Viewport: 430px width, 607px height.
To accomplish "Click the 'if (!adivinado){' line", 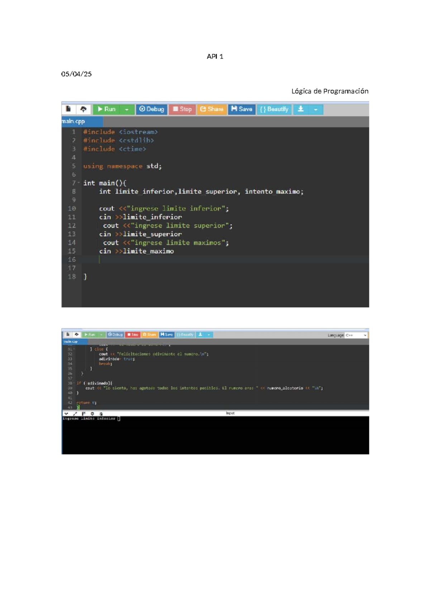I will point(94,383).
